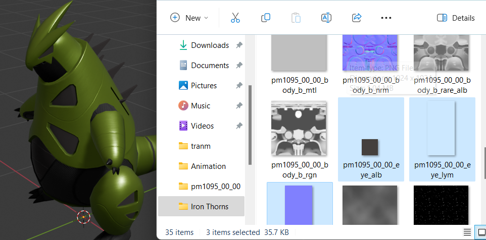This screenshot has height=240, width=486.
Task: Open Downloads in the sidebar
Action: (x=210, y=45)
